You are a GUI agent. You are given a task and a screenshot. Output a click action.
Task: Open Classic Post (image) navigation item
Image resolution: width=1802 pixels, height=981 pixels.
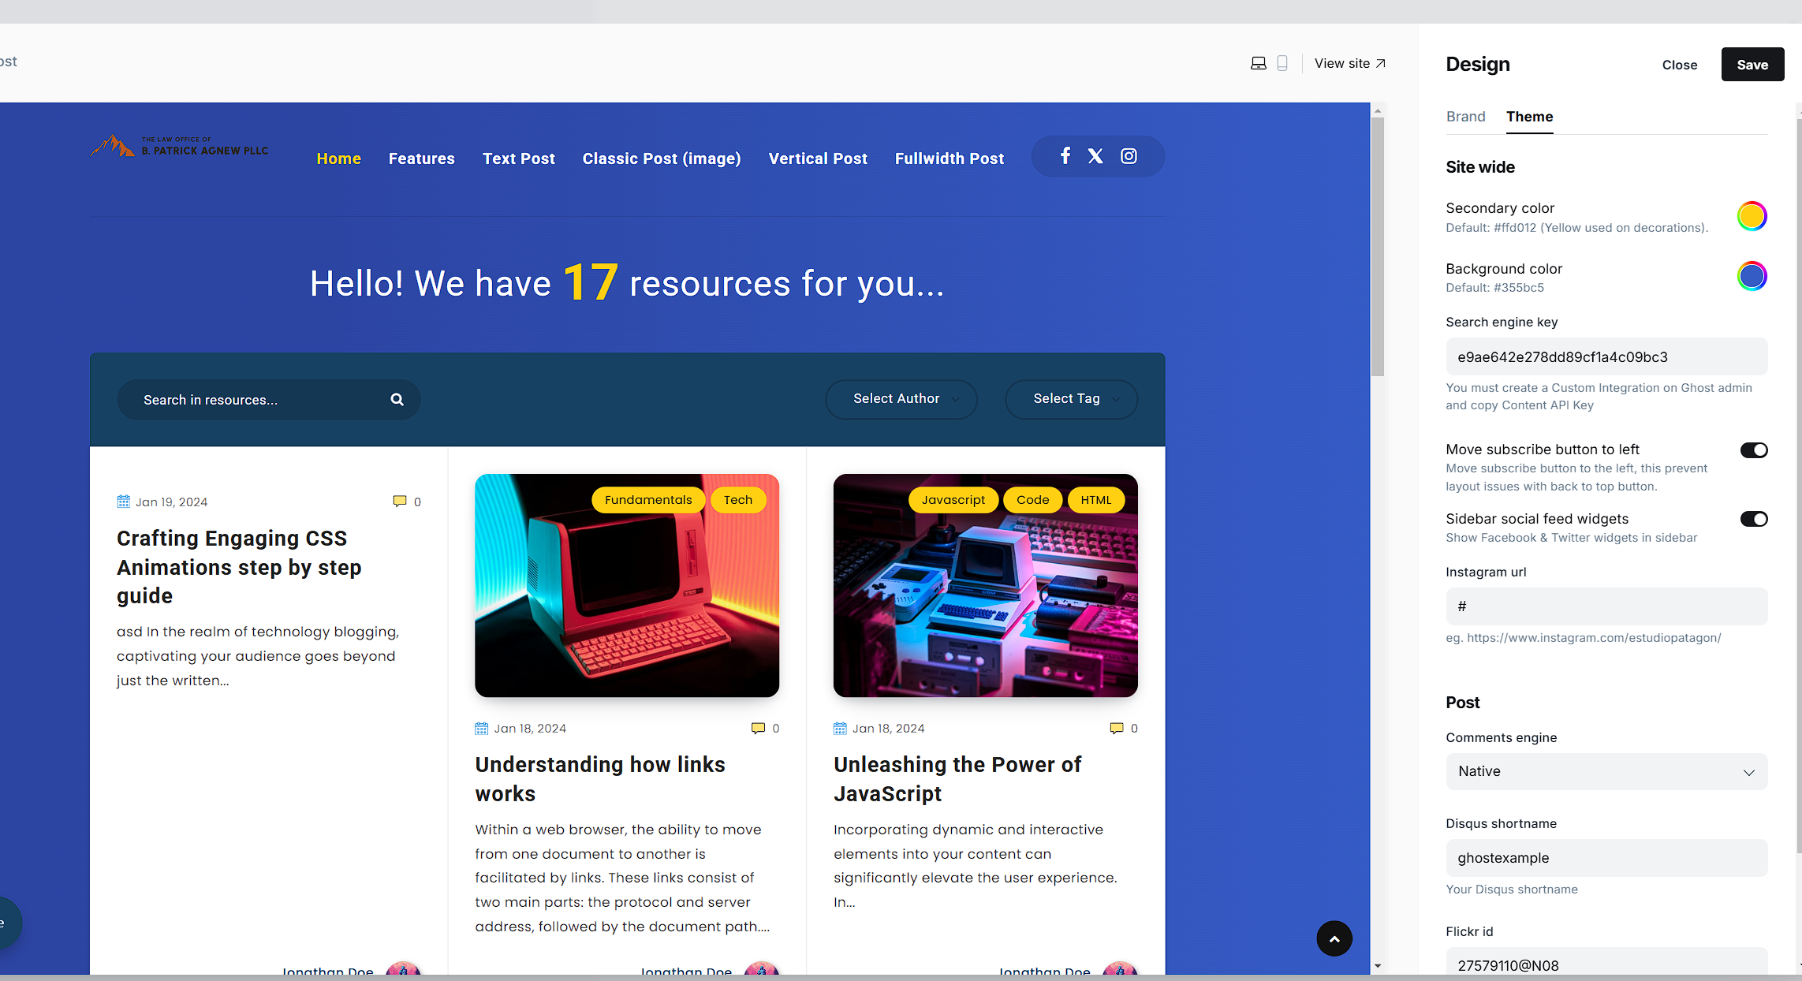click(x=662, y=159)
